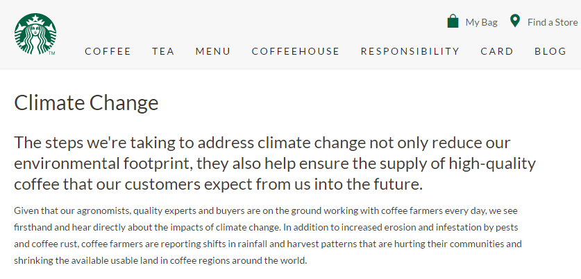Screen dimensions: 581x279
Task: Click the 'Climate Change' page heading
Action: pyautogui.click(x=86, y=103)
